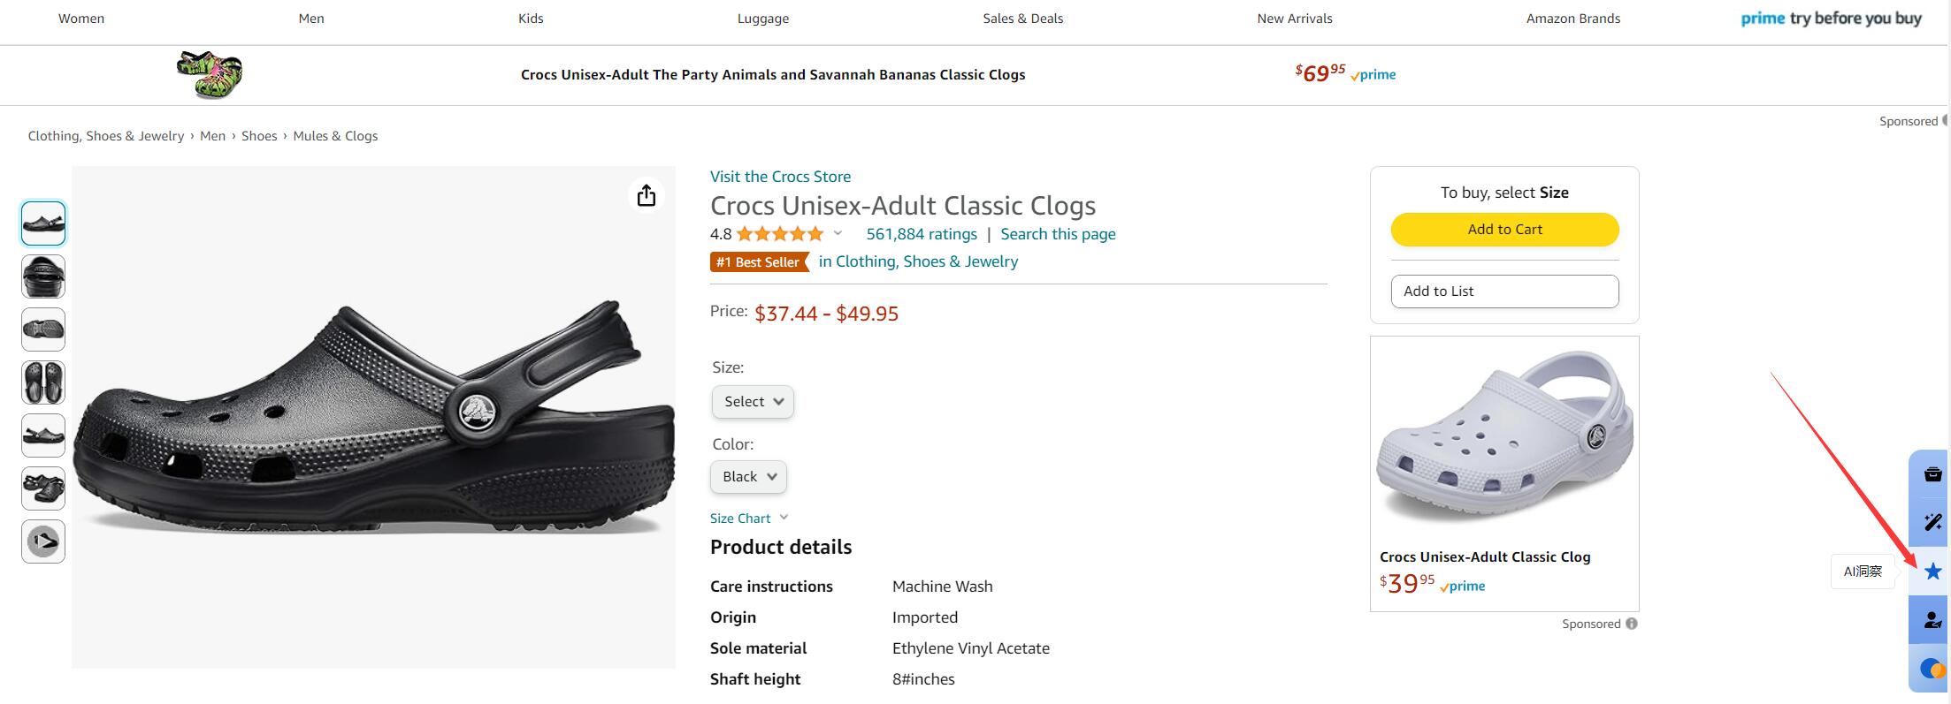Click the share icon on product image
1951x704 pixels.
pos(647,195)
